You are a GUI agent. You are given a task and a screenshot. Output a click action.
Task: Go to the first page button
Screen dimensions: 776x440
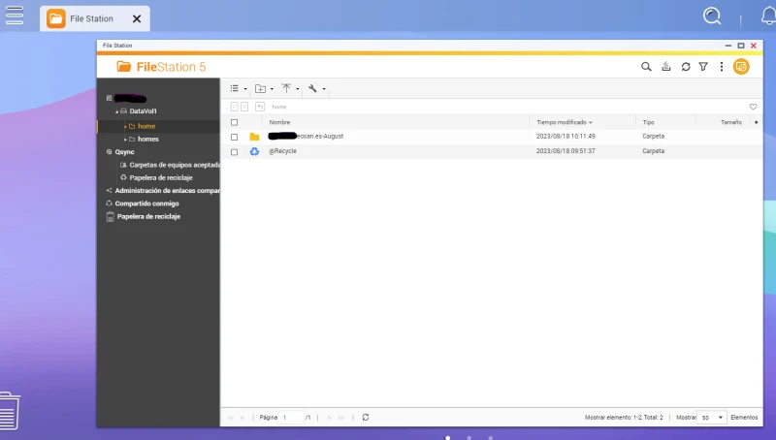pos(230,418)
